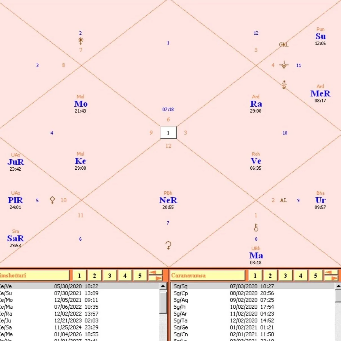
Task: Open the Caranavamsa dasa system selector
Action: (x=207, y=275)
